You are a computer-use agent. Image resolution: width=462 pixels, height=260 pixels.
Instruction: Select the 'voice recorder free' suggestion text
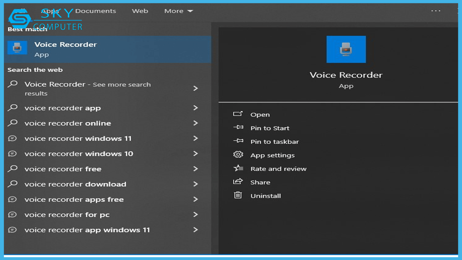click(63, 169)
